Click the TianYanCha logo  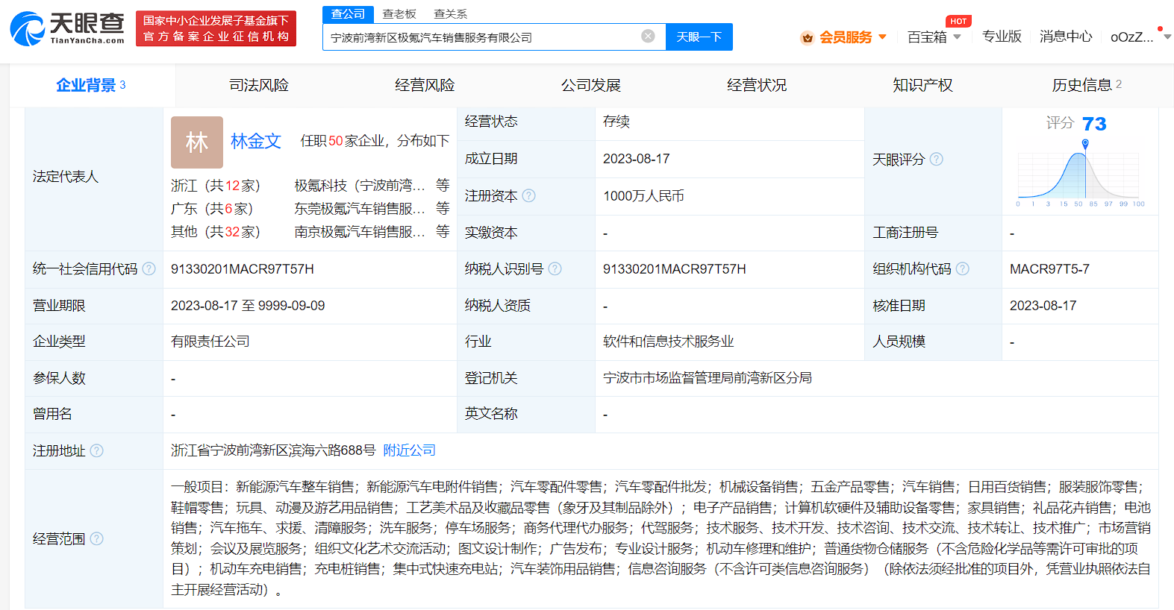(67, 28)
